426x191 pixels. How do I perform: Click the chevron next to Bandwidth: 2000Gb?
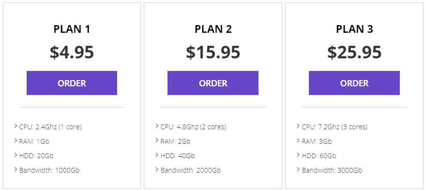click(157, 169)
